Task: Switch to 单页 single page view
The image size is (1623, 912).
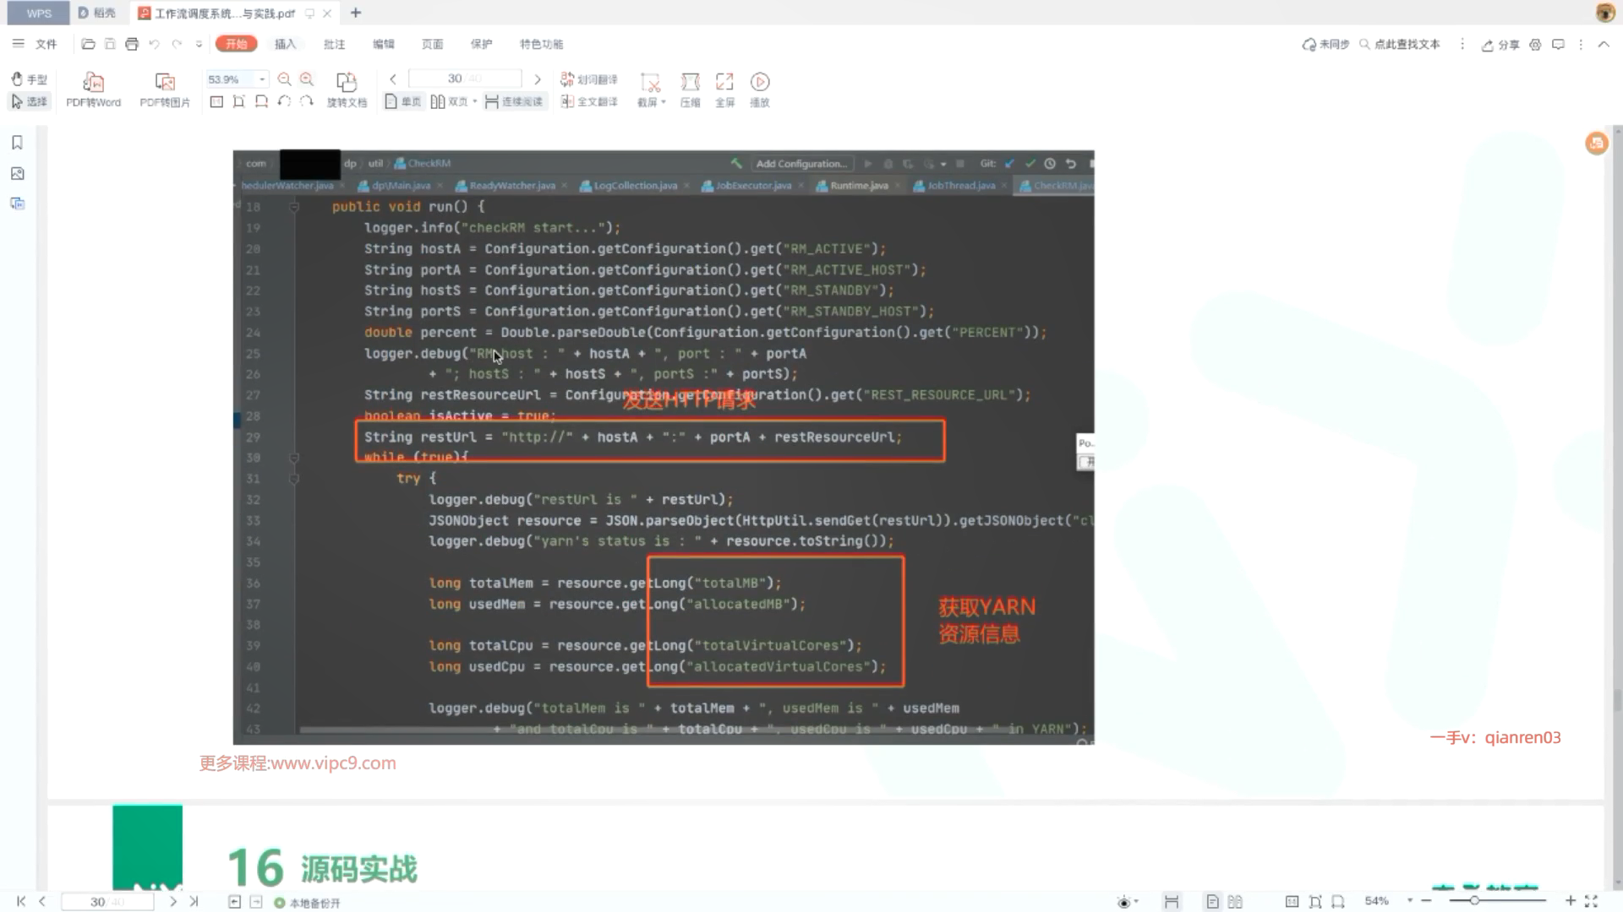Action: coord(403,101)
